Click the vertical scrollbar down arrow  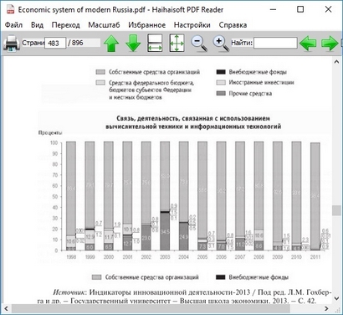tap(336, 298)
